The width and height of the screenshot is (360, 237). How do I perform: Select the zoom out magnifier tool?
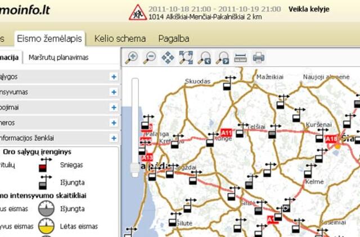tap(150, 57)
